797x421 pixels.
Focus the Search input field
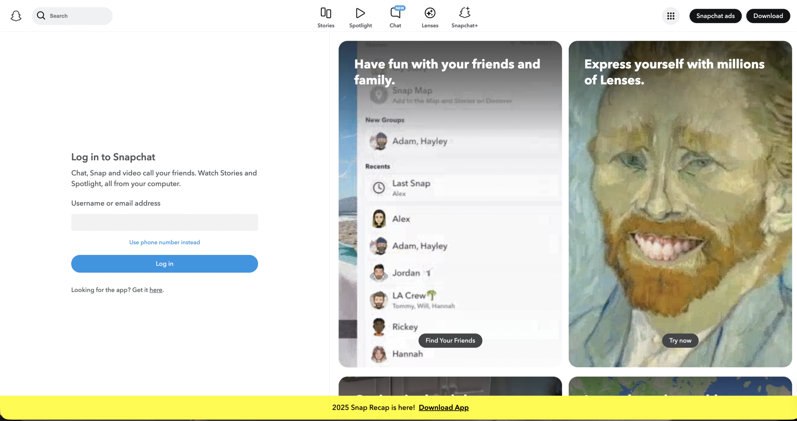[72, 16]
